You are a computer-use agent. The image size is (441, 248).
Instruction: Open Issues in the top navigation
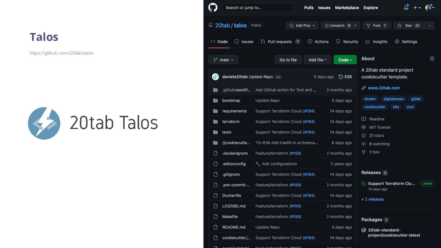[324, 8]
